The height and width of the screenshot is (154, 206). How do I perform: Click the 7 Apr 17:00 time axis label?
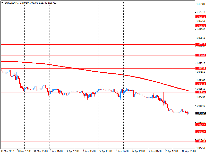point(171,151)
